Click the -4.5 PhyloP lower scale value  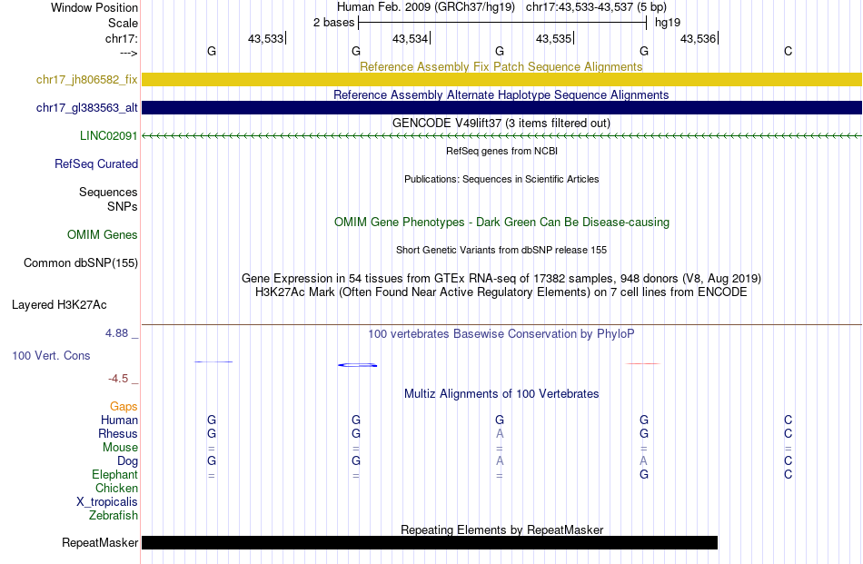click(118, 379)
